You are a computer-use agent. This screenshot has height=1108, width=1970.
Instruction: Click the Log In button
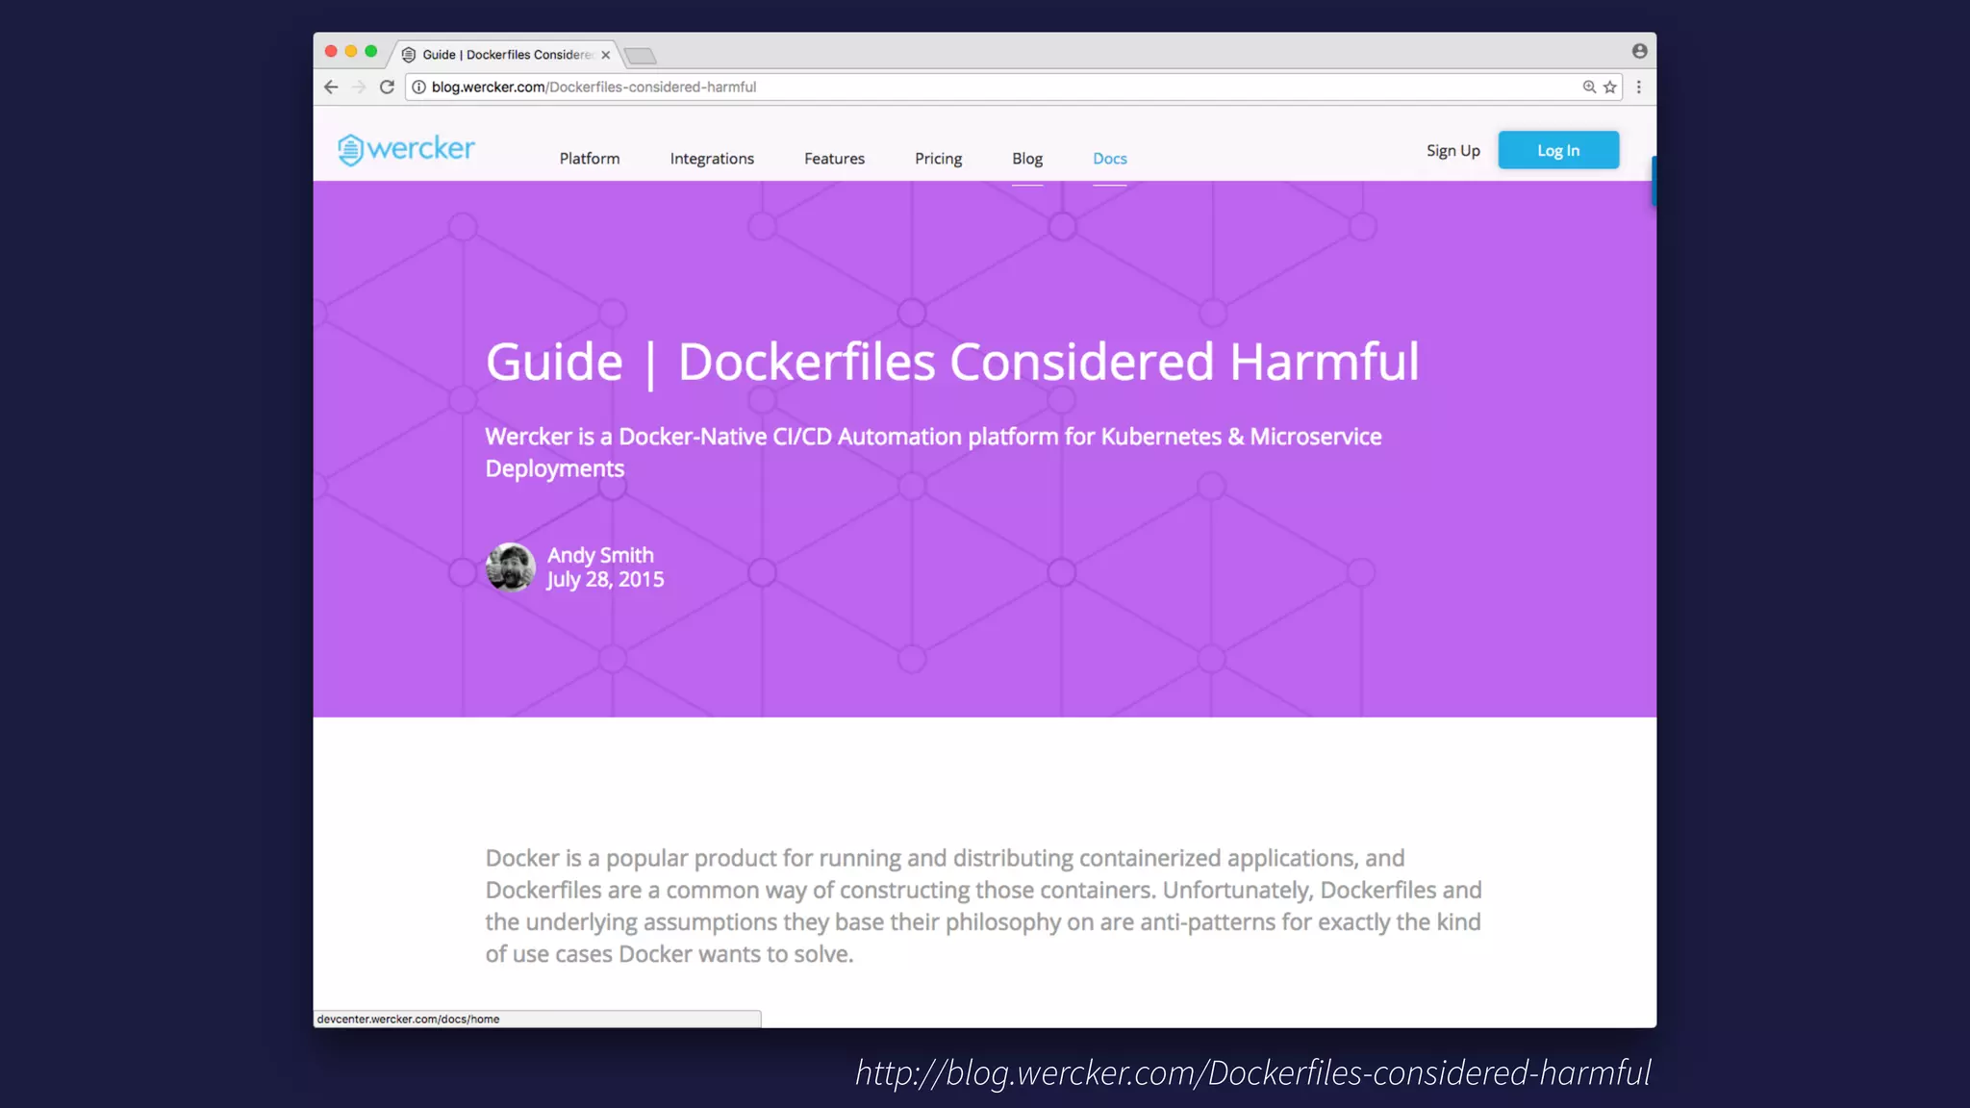coord(1558,150)
